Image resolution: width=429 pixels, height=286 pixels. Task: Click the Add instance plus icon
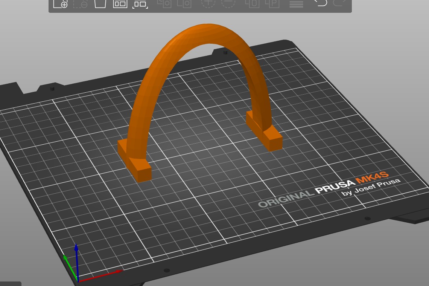pos(208,3)
